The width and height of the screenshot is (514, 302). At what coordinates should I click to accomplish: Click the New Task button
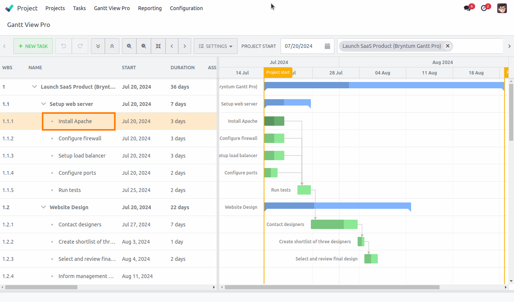pos(33,46)
